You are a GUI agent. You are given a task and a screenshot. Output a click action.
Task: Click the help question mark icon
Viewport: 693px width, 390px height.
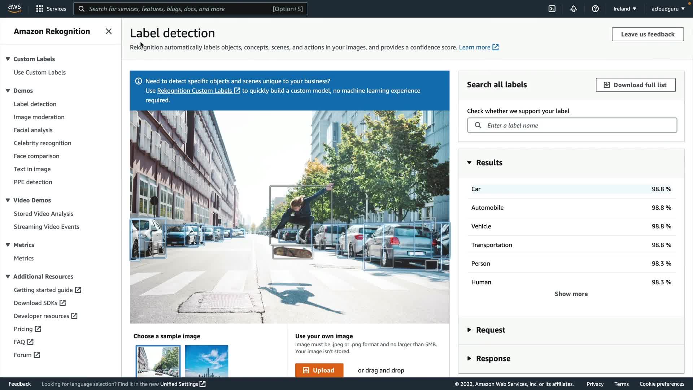point(595,9)
